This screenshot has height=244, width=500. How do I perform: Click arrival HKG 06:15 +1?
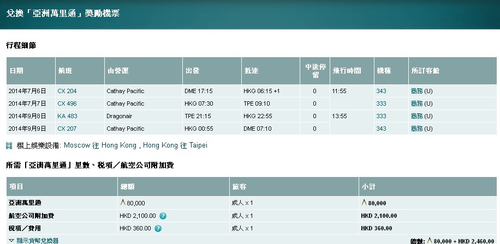[261, 91]
